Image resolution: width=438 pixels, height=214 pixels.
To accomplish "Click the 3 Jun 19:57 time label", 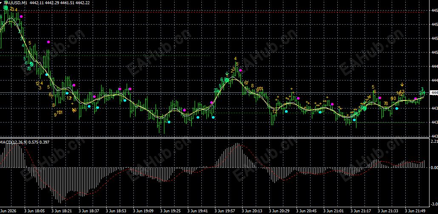I will pos(225,211).
